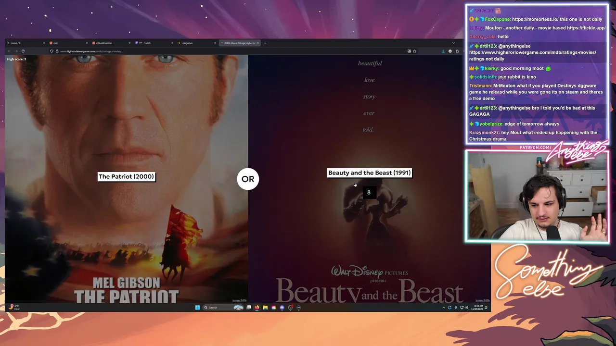This screenshot has width=616, height=346.
Task: Open the weather widget on the taskbar
Action: 14,307
